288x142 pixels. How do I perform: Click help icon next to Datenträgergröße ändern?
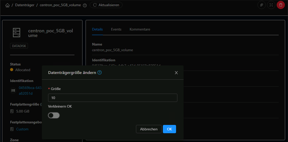coord(100,73)
